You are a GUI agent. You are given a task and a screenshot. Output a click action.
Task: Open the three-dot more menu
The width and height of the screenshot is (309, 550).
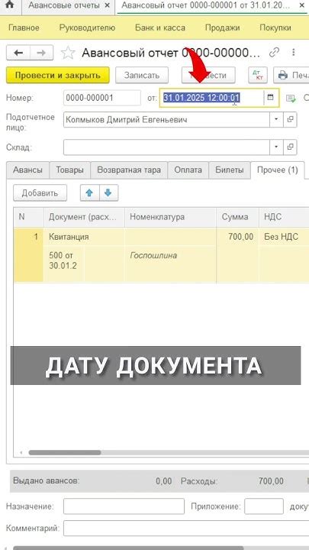click(x=294, y=53)
